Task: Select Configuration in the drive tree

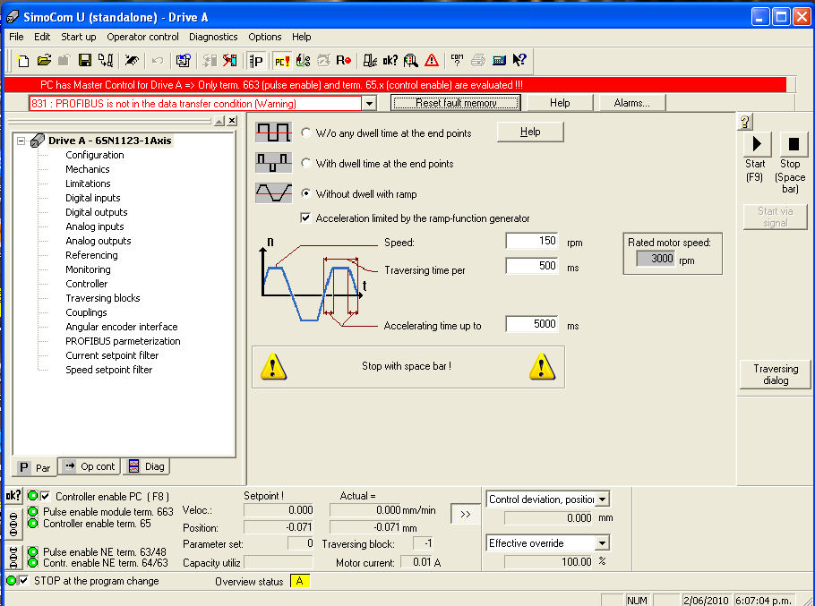Action: [x=95, y=155]
